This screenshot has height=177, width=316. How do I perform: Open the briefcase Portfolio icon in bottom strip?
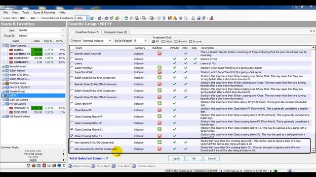tap(34, 165)
